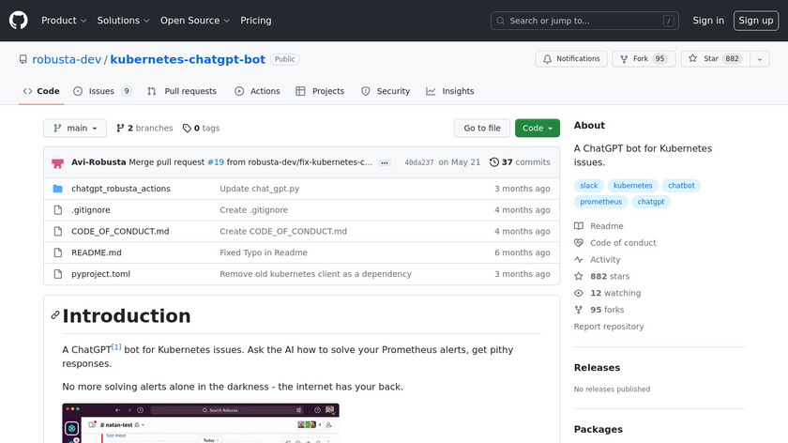This screenshot has width=788, height=443.
Task: Click the pyproject.toml file icon
Action: point(58,274)
